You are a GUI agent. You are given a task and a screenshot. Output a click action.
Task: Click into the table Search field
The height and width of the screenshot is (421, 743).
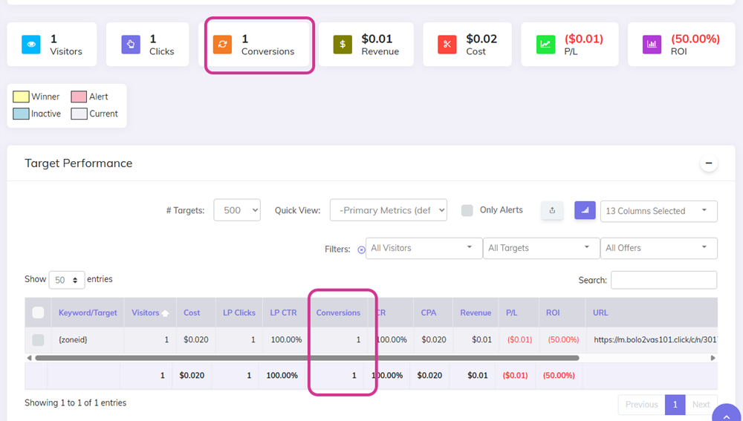click(x=663, y=280)
